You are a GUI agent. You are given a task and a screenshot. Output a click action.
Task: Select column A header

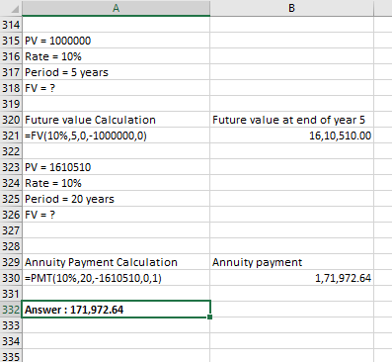[x=116, y=8]
